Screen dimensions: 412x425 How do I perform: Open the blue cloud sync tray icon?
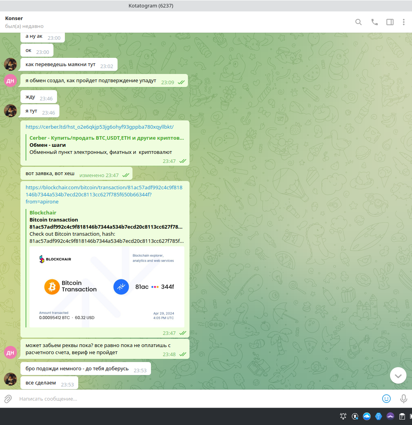pyautogui.click(x=367, y=416)
